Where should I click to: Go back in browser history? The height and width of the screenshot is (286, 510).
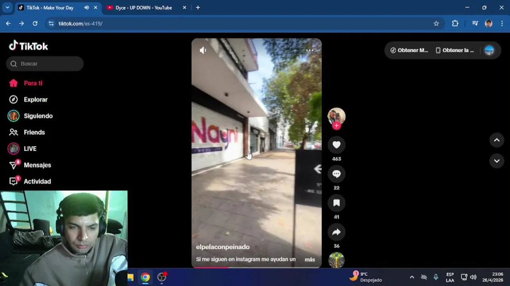pyautogui.click(x=8, y=23)
